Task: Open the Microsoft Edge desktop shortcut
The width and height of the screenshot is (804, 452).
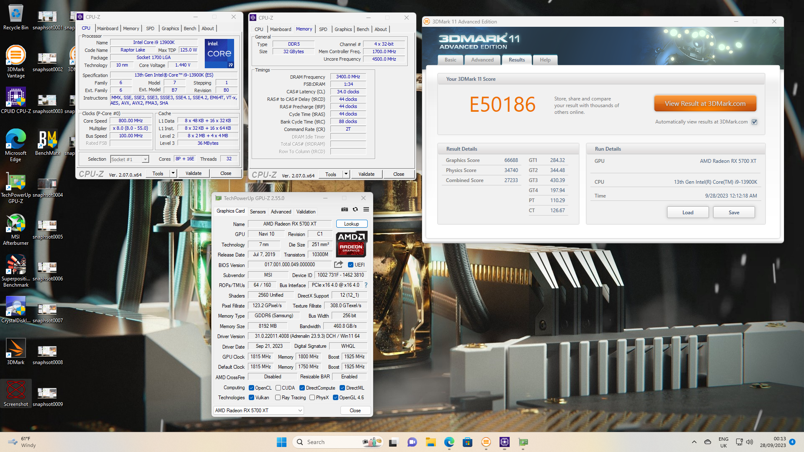Action: click(15, 145)
